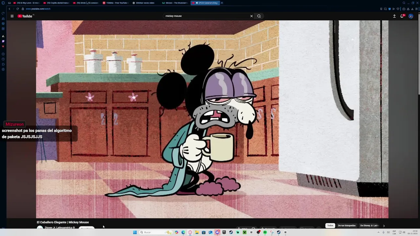Viewport: 420px width, 236px height.
Task: Open File Explorer from the taskbar
Action: 197,232
